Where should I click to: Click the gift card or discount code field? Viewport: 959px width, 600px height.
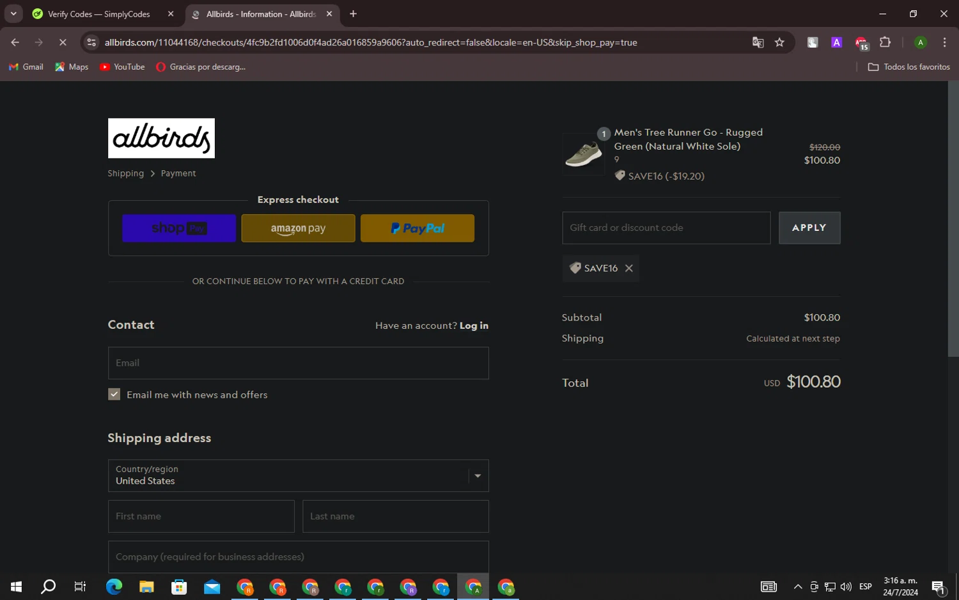click(x=666, y=228)
